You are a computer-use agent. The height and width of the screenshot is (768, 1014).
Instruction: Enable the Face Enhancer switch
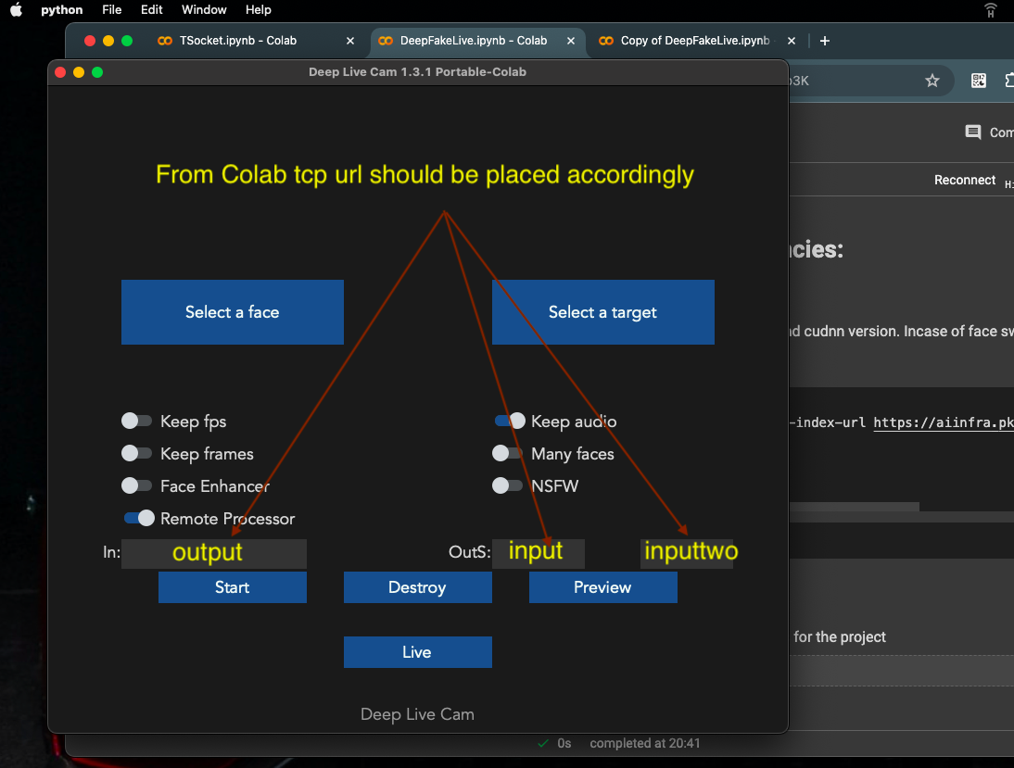coord(137,486)
